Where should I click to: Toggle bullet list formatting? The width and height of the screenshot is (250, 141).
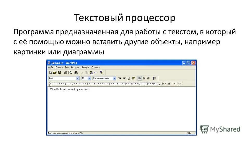pyautogui.click(x=154, y=78)
